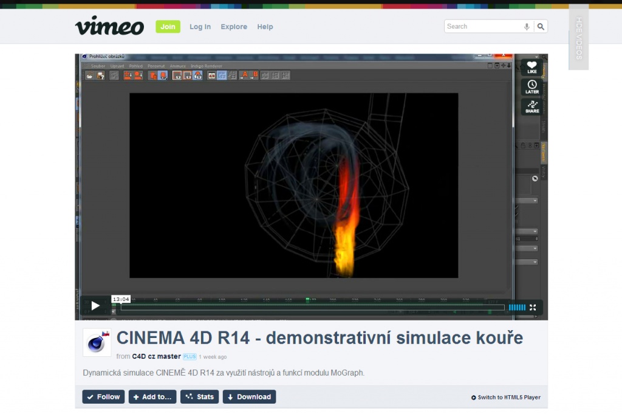
Task: Open the Log In link
Action: click(200, 27)
